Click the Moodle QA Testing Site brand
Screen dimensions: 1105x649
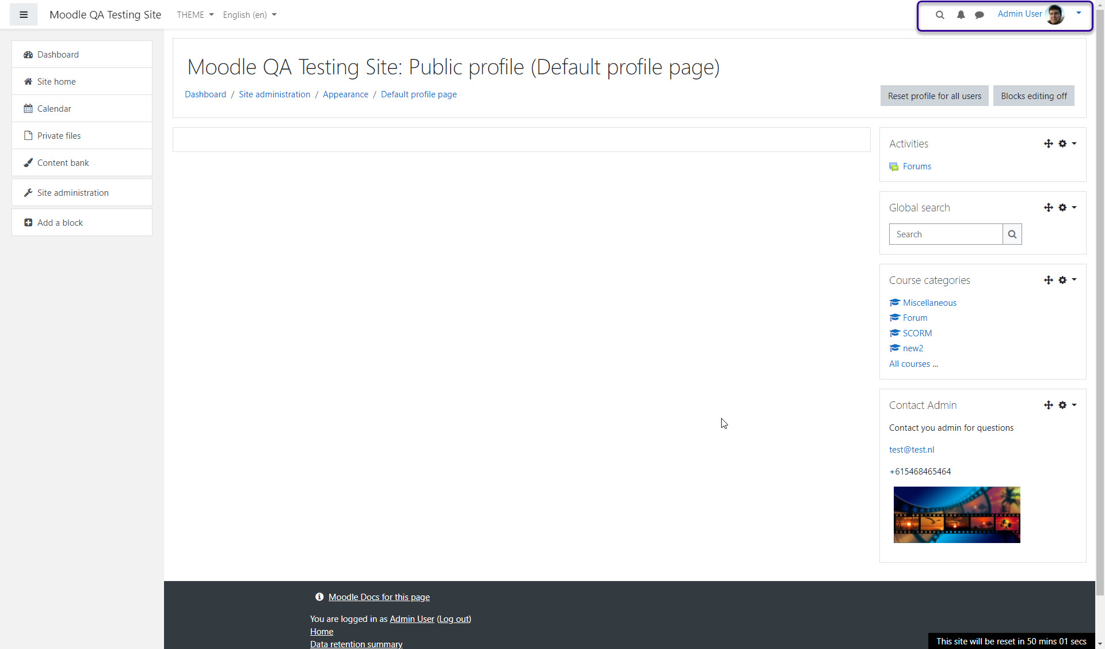tap(105, 15)
